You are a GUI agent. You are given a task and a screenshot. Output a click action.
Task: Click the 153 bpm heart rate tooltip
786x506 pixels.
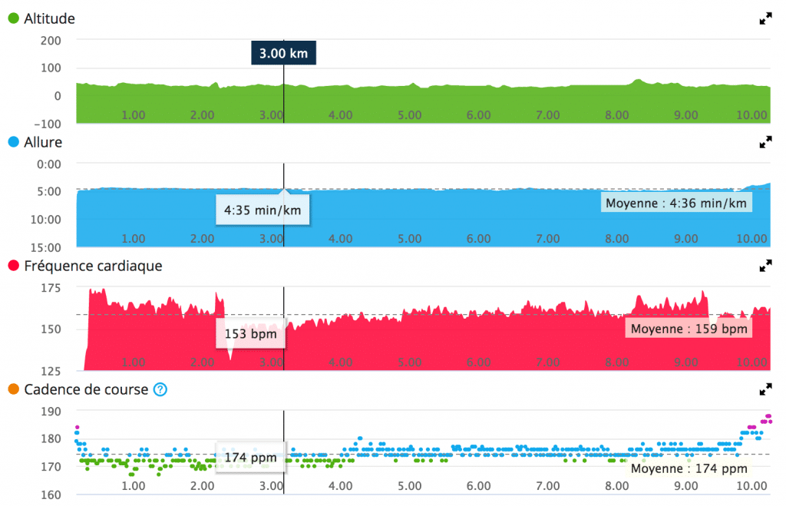pyautogui.click(x=251, y=333)
